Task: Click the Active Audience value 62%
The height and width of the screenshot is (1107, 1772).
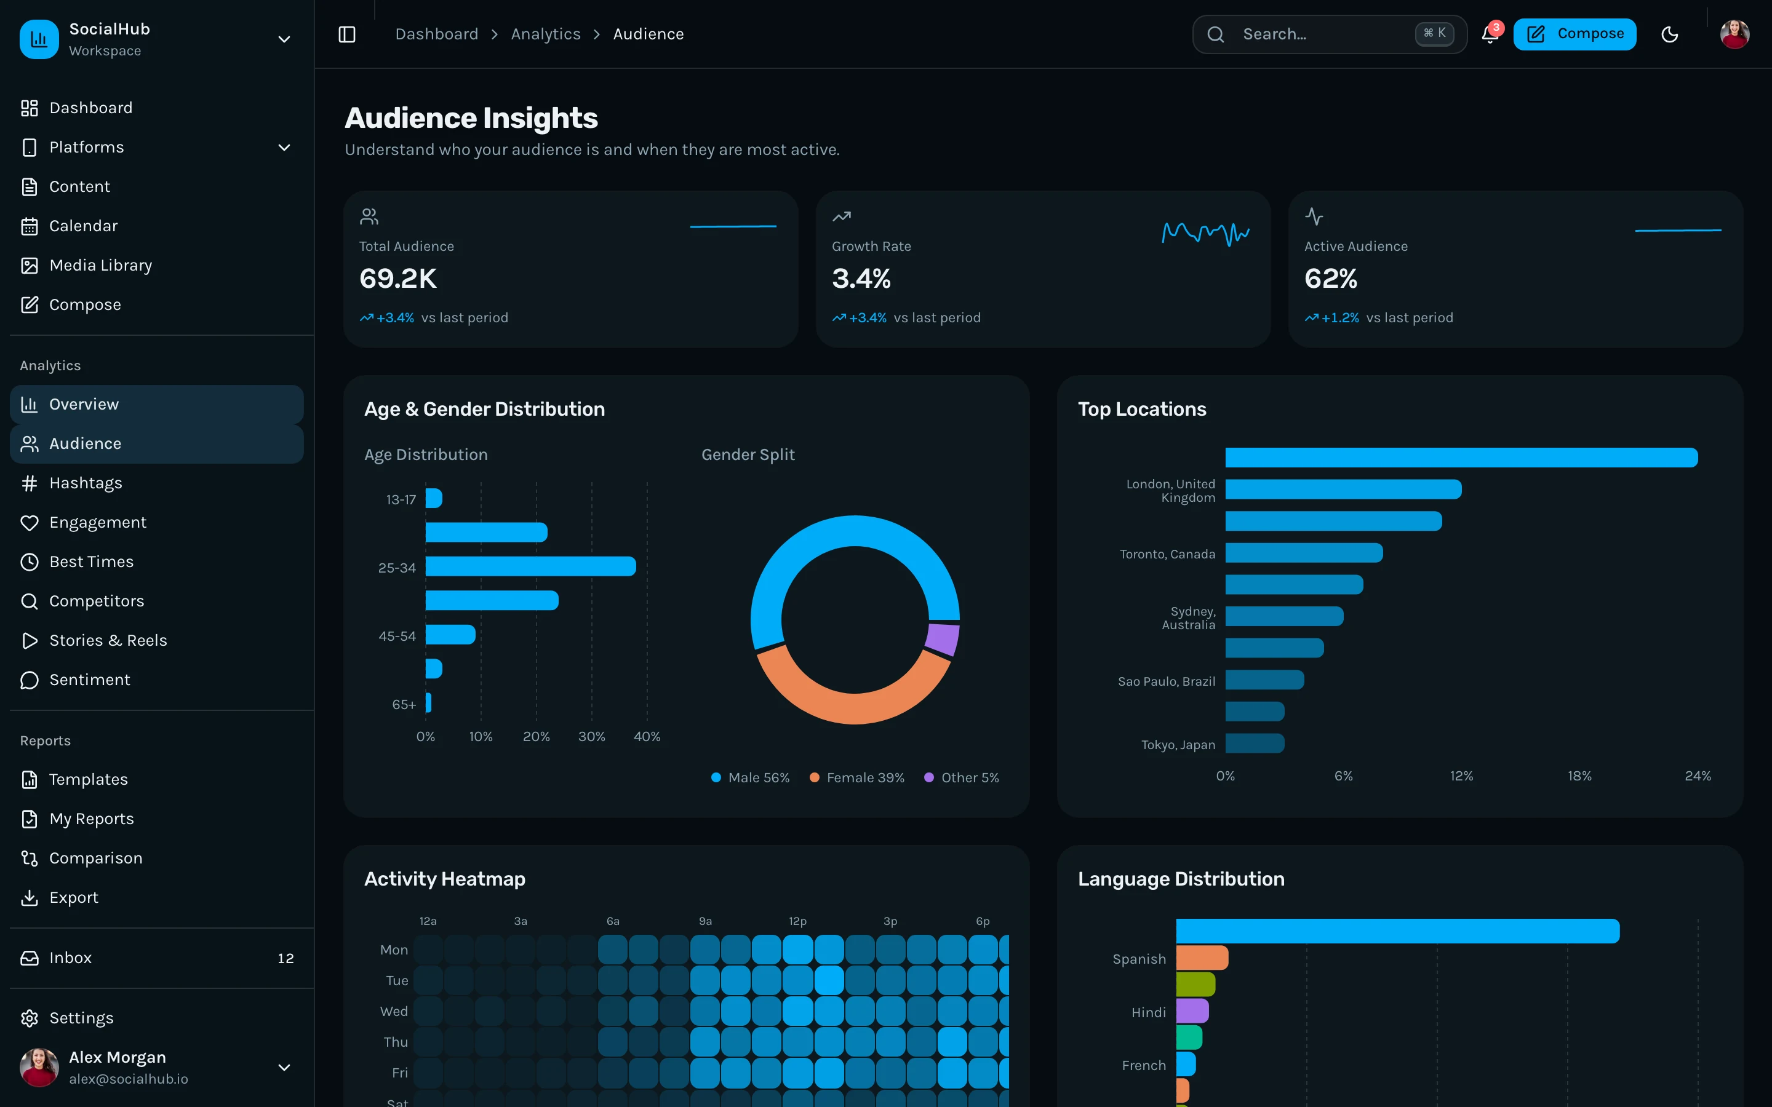Action: 1330,279
